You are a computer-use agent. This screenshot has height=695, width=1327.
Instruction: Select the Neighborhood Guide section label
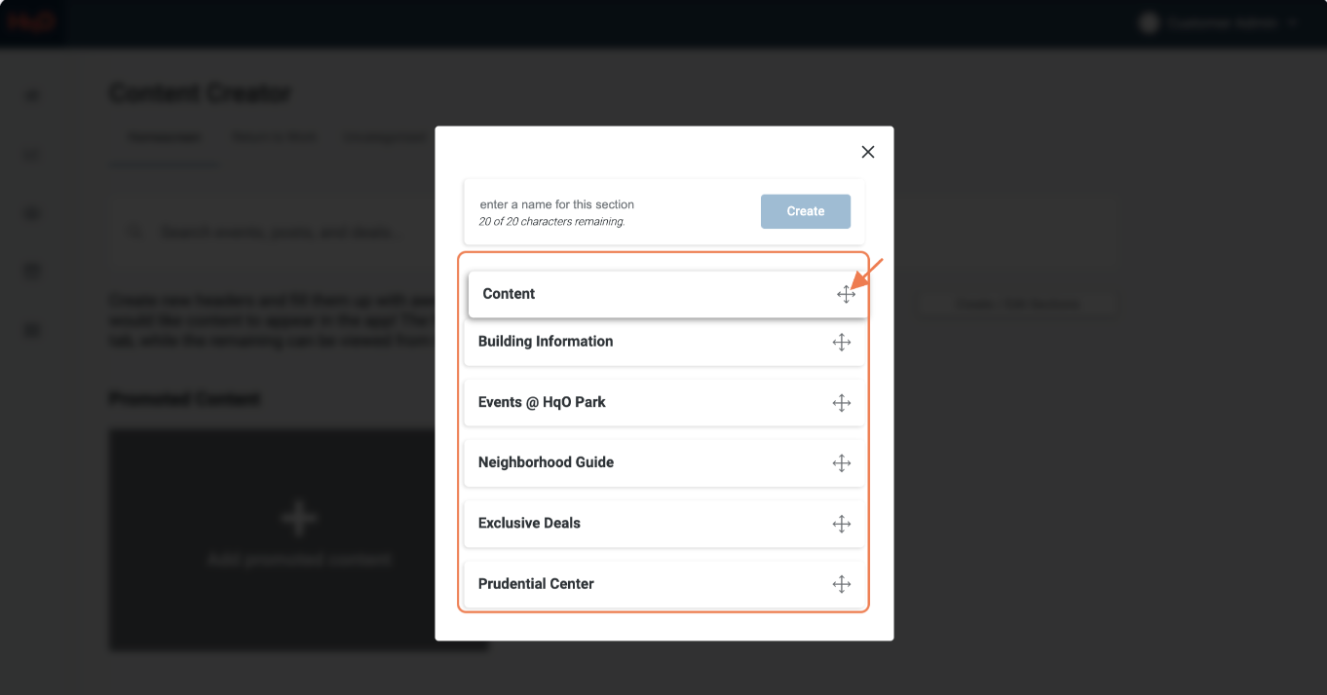[546, 462]
